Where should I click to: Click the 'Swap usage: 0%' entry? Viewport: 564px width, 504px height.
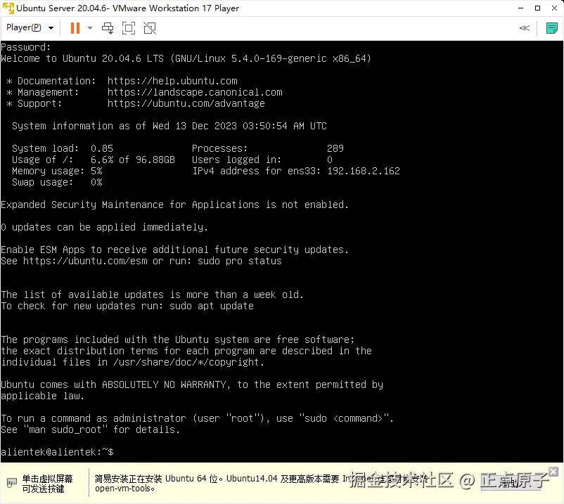tap(57, 182)
